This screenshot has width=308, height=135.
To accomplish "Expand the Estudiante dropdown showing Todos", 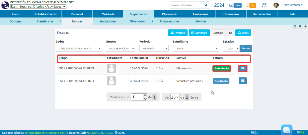I will tap(196, 48).
